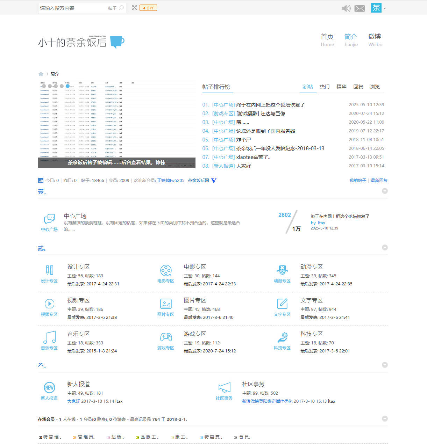
Task: Open 我的帖子 link
Action: 358,181
